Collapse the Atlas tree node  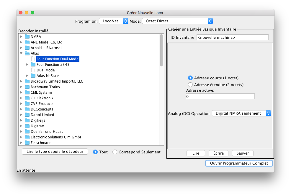pos(21,53)
